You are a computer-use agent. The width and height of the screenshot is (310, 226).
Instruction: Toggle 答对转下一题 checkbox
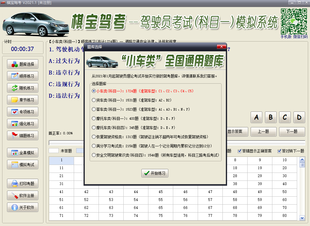[x=279, y=151]
